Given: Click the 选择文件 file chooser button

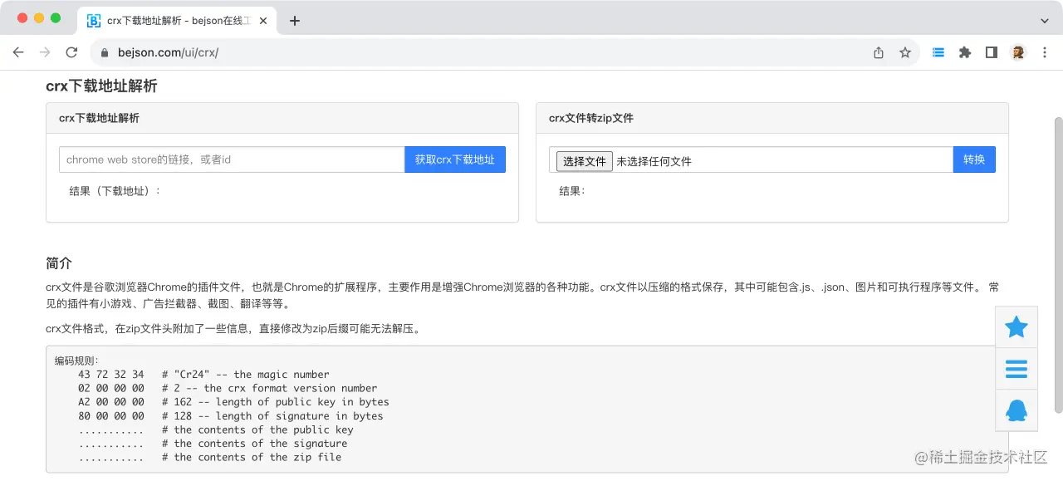Looking at the screenshot, I should pyautogui.click(x=585, y=161).
